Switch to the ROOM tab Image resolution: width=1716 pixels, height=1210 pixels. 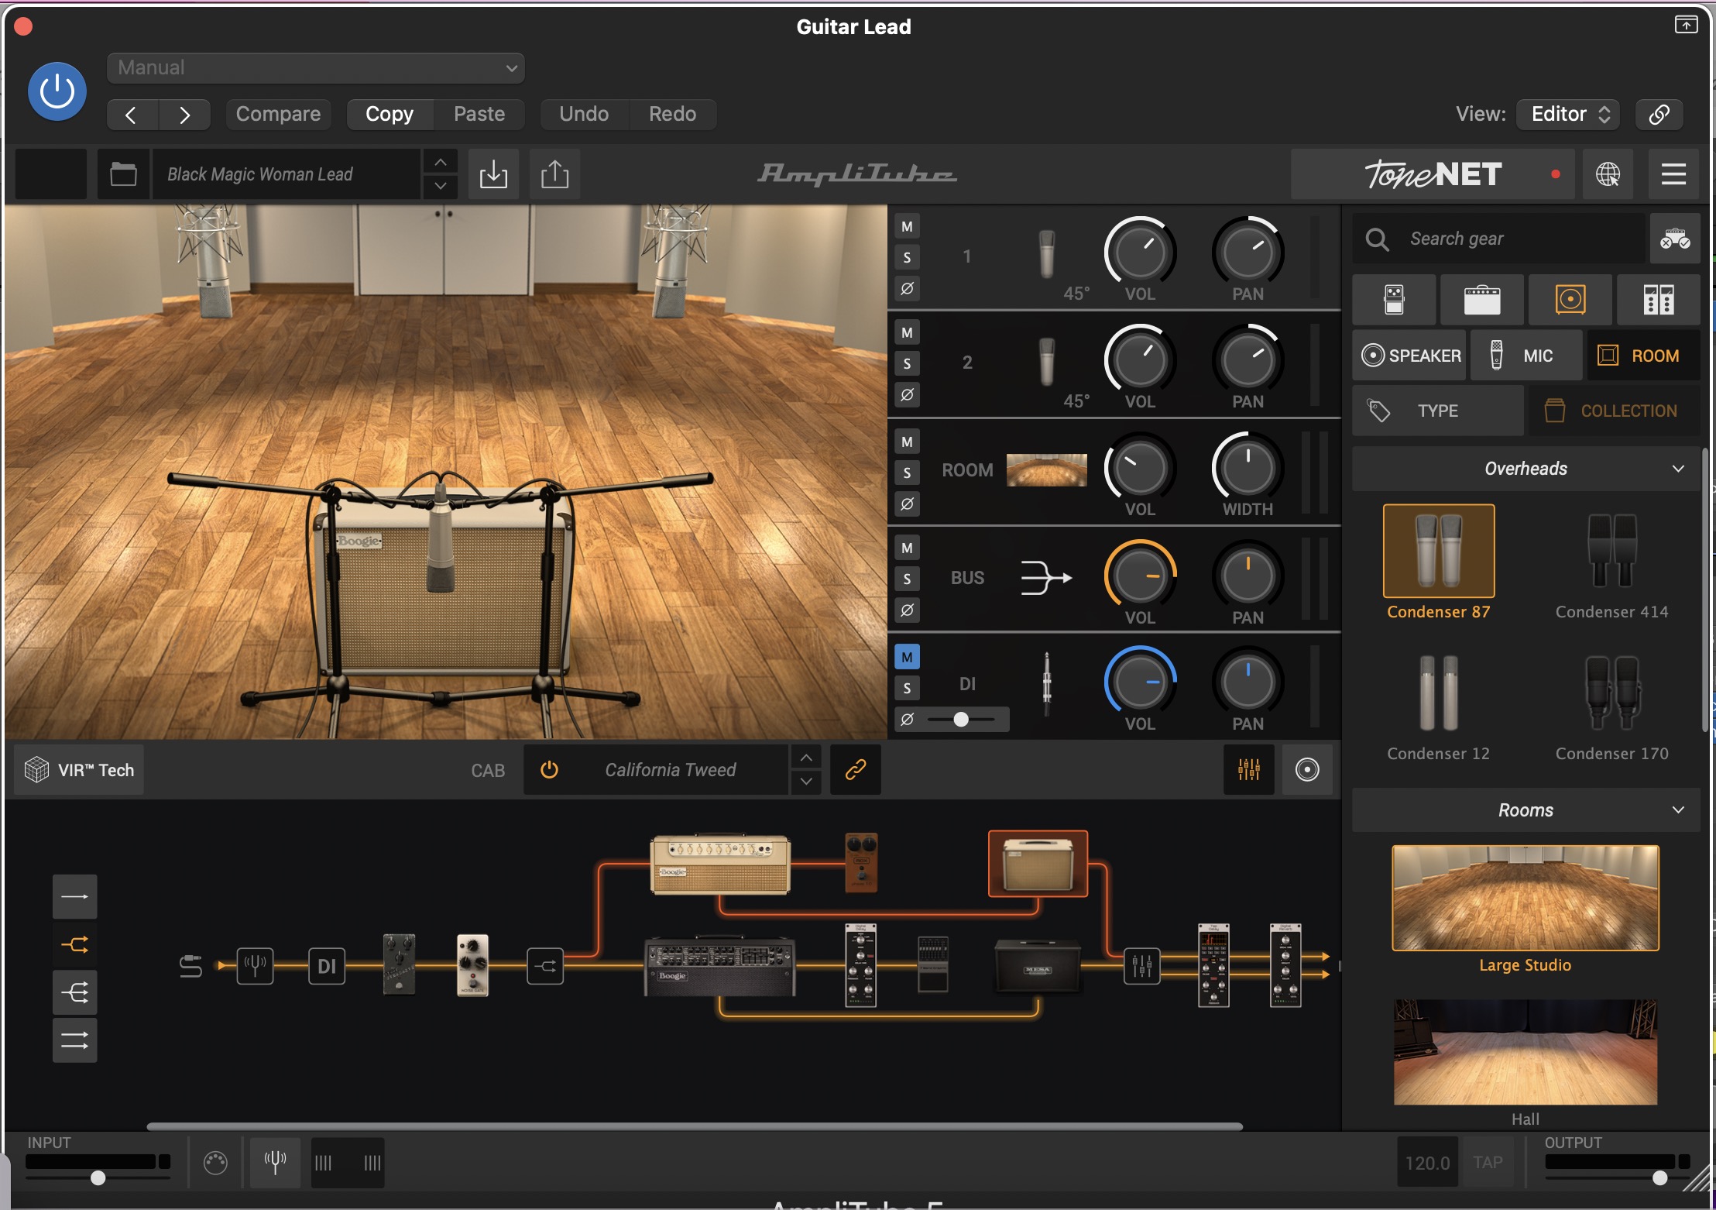coord(1643,356)
